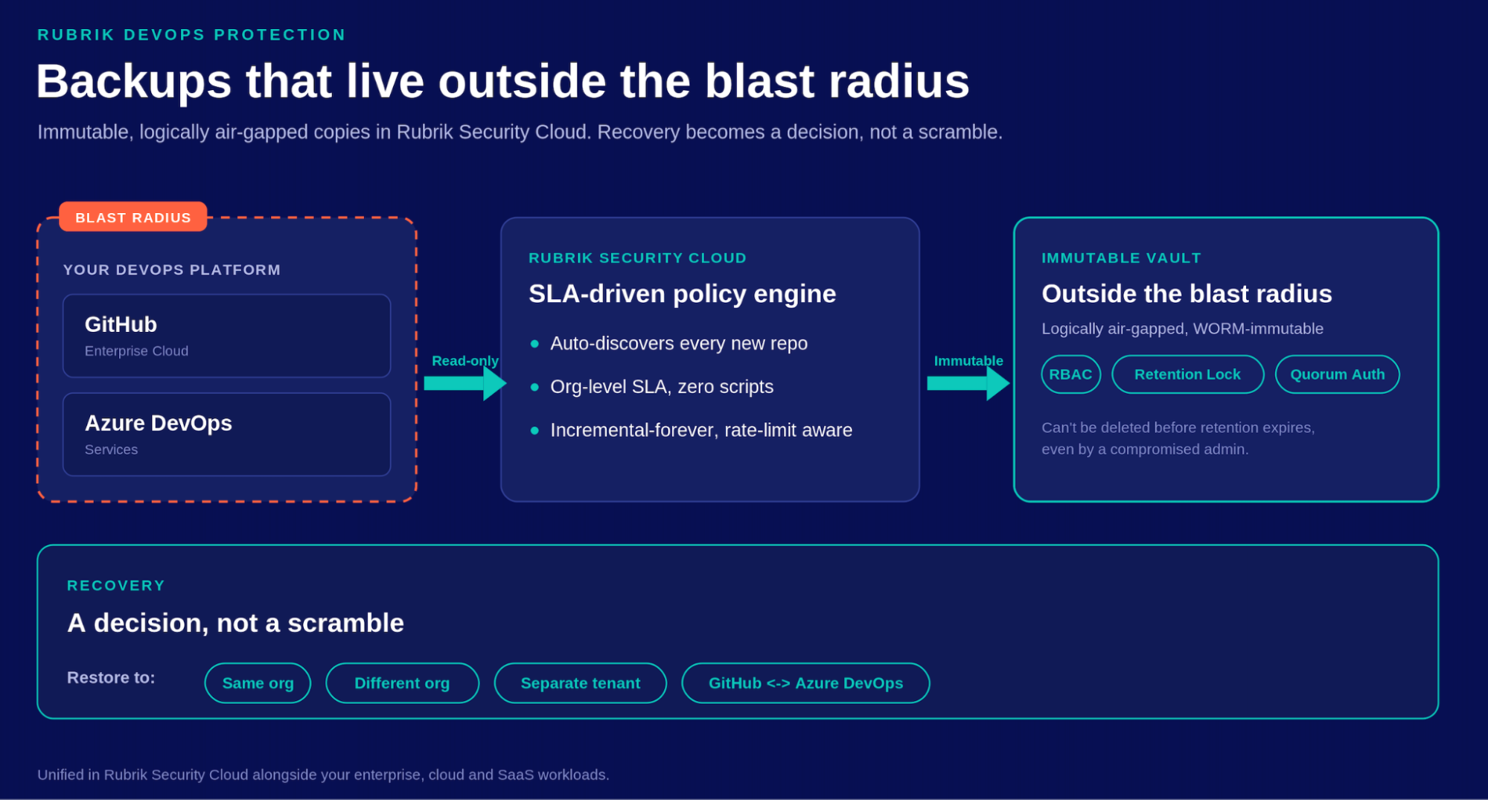This screenshot has height=800, width=1488.
Task: Click the 'Immutable, logically air-gapped copies' subtitle
Action: [x=520, y=132]
